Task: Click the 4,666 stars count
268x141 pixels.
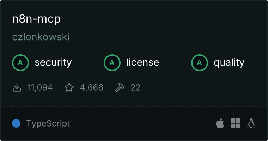Action: (91, 88)
